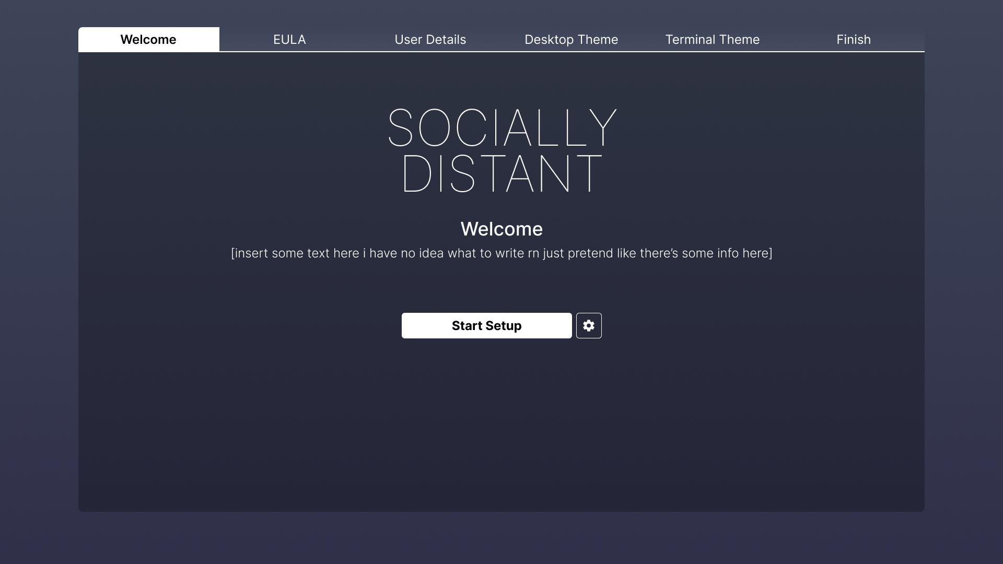The height and width of the screenshot is (564, 1003).
Task: Click the SOCIALLY DISTANT title logo
Action: (x=501, y=150)
